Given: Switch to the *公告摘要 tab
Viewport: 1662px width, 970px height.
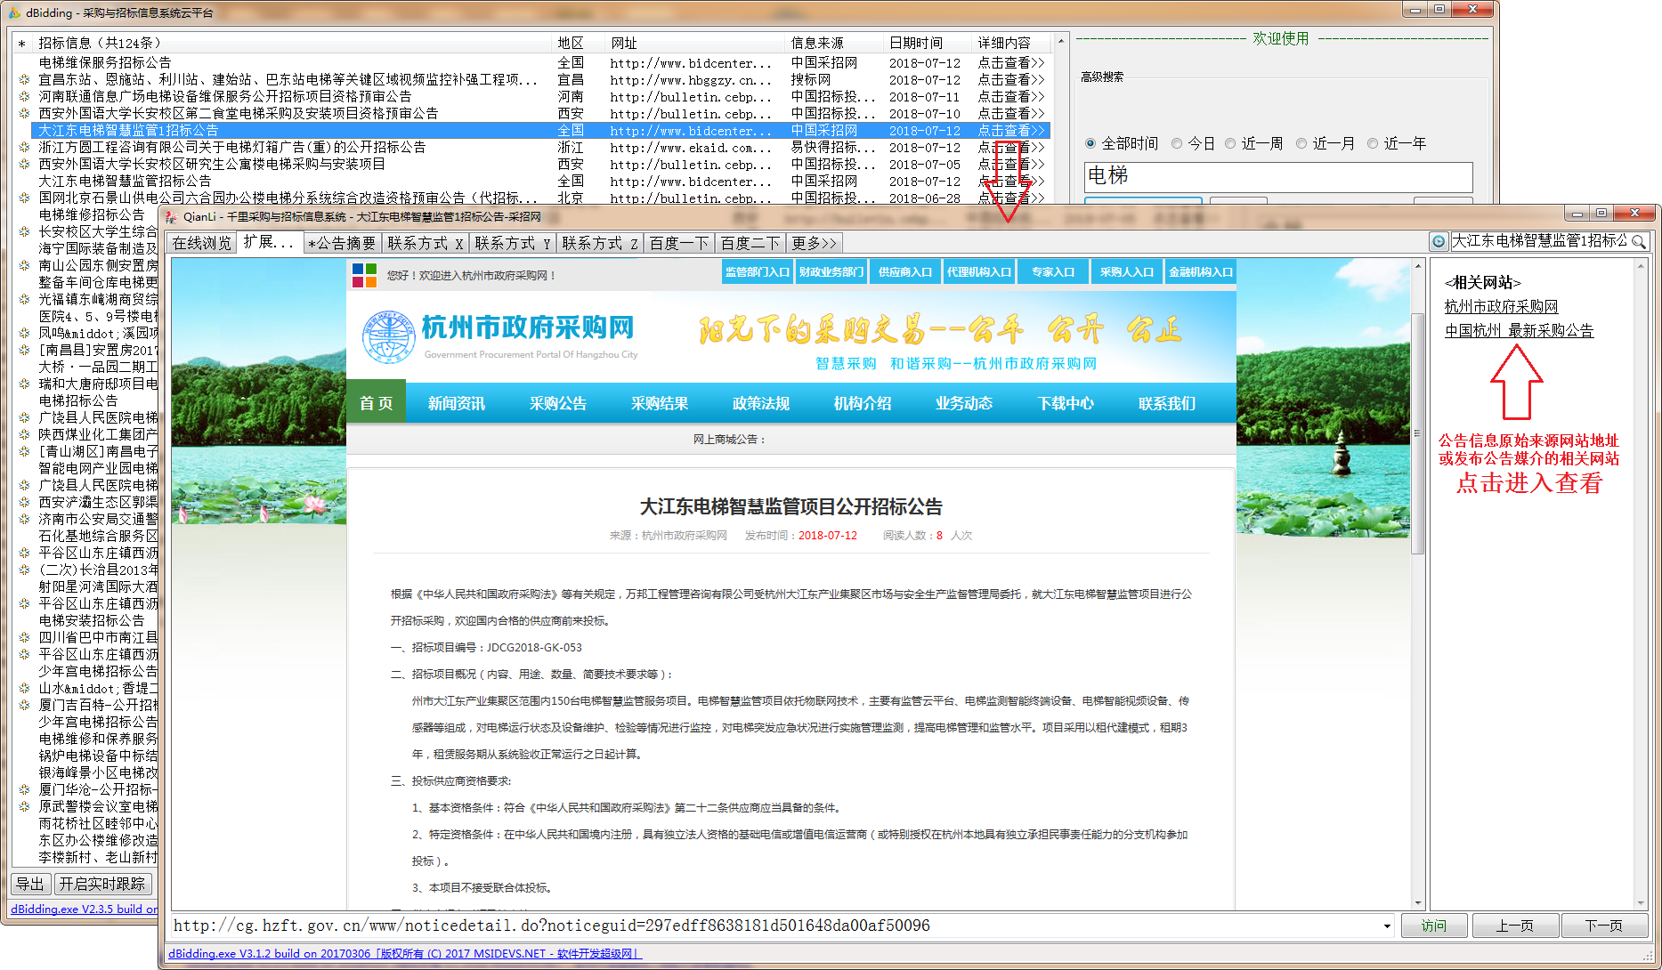Looking at the screenshot, I should tap(342, 243).
